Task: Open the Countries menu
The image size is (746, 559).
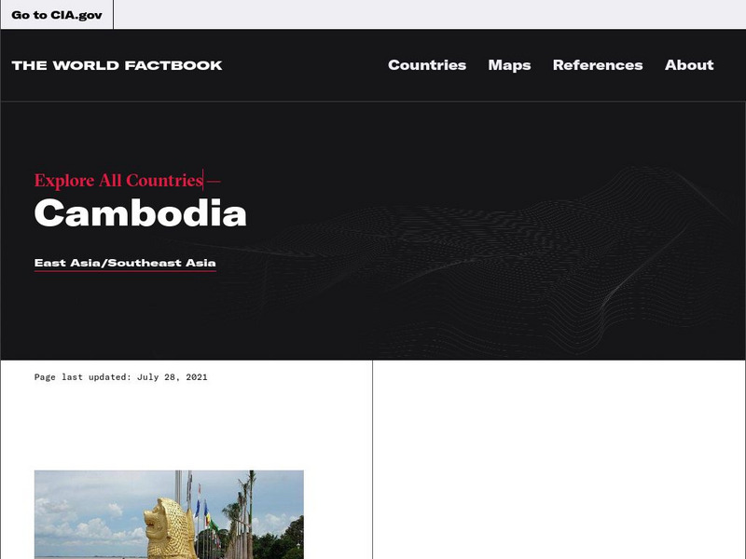Action: click(427, 65)
